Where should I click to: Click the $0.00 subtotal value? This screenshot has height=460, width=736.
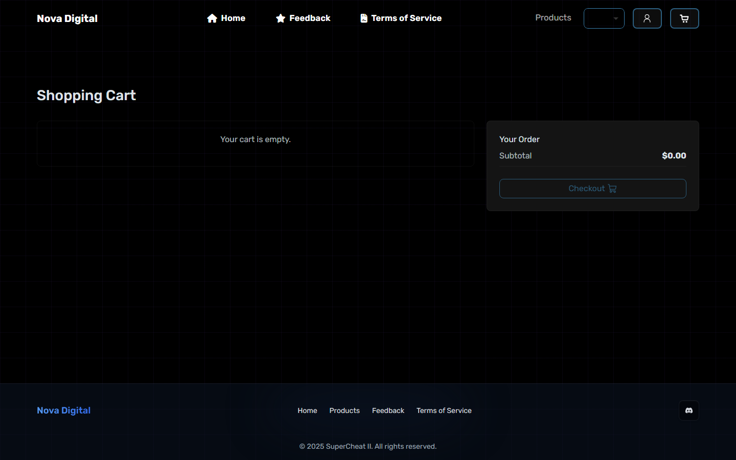[674, 156]
